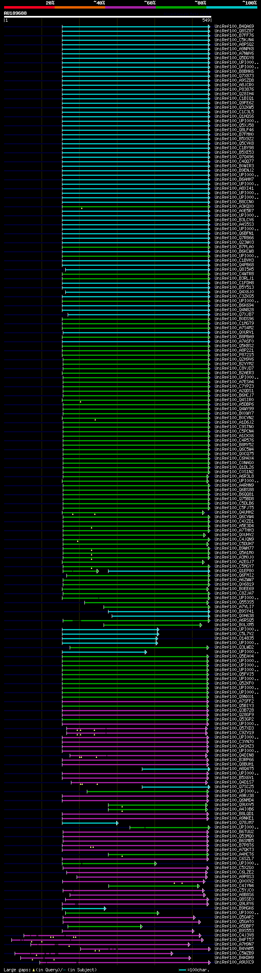This screenshot has height=973, width=261.
Task: Open hit UniRef100_Q5DGY8
Action: click(x=234, y=58)
